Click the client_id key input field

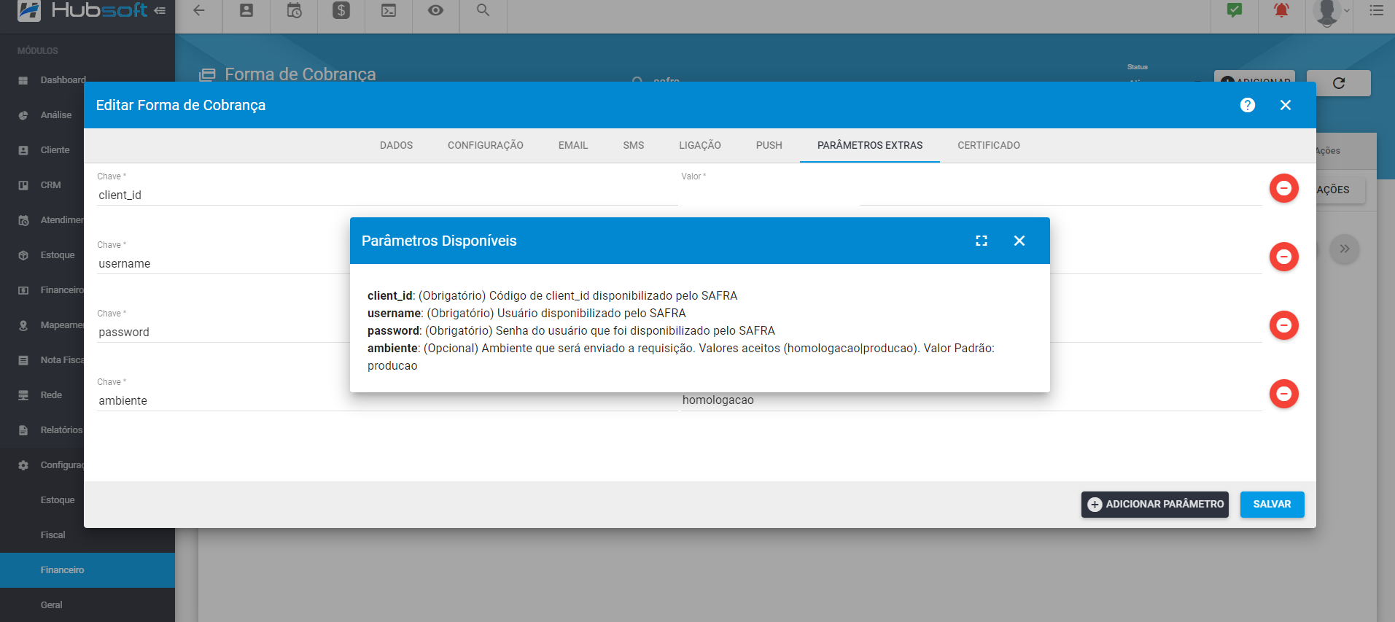coord(388,195)
